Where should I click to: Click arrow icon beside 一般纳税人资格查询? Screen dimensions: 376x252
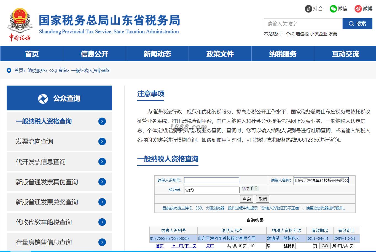pyautogui.click(x=102, y=121)
